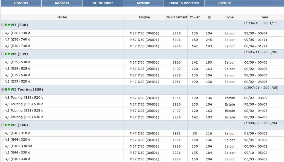Click the Displacement column header
Image resolution: width=284 pixels, height=162 pixels.
click(x=176, y=17)
